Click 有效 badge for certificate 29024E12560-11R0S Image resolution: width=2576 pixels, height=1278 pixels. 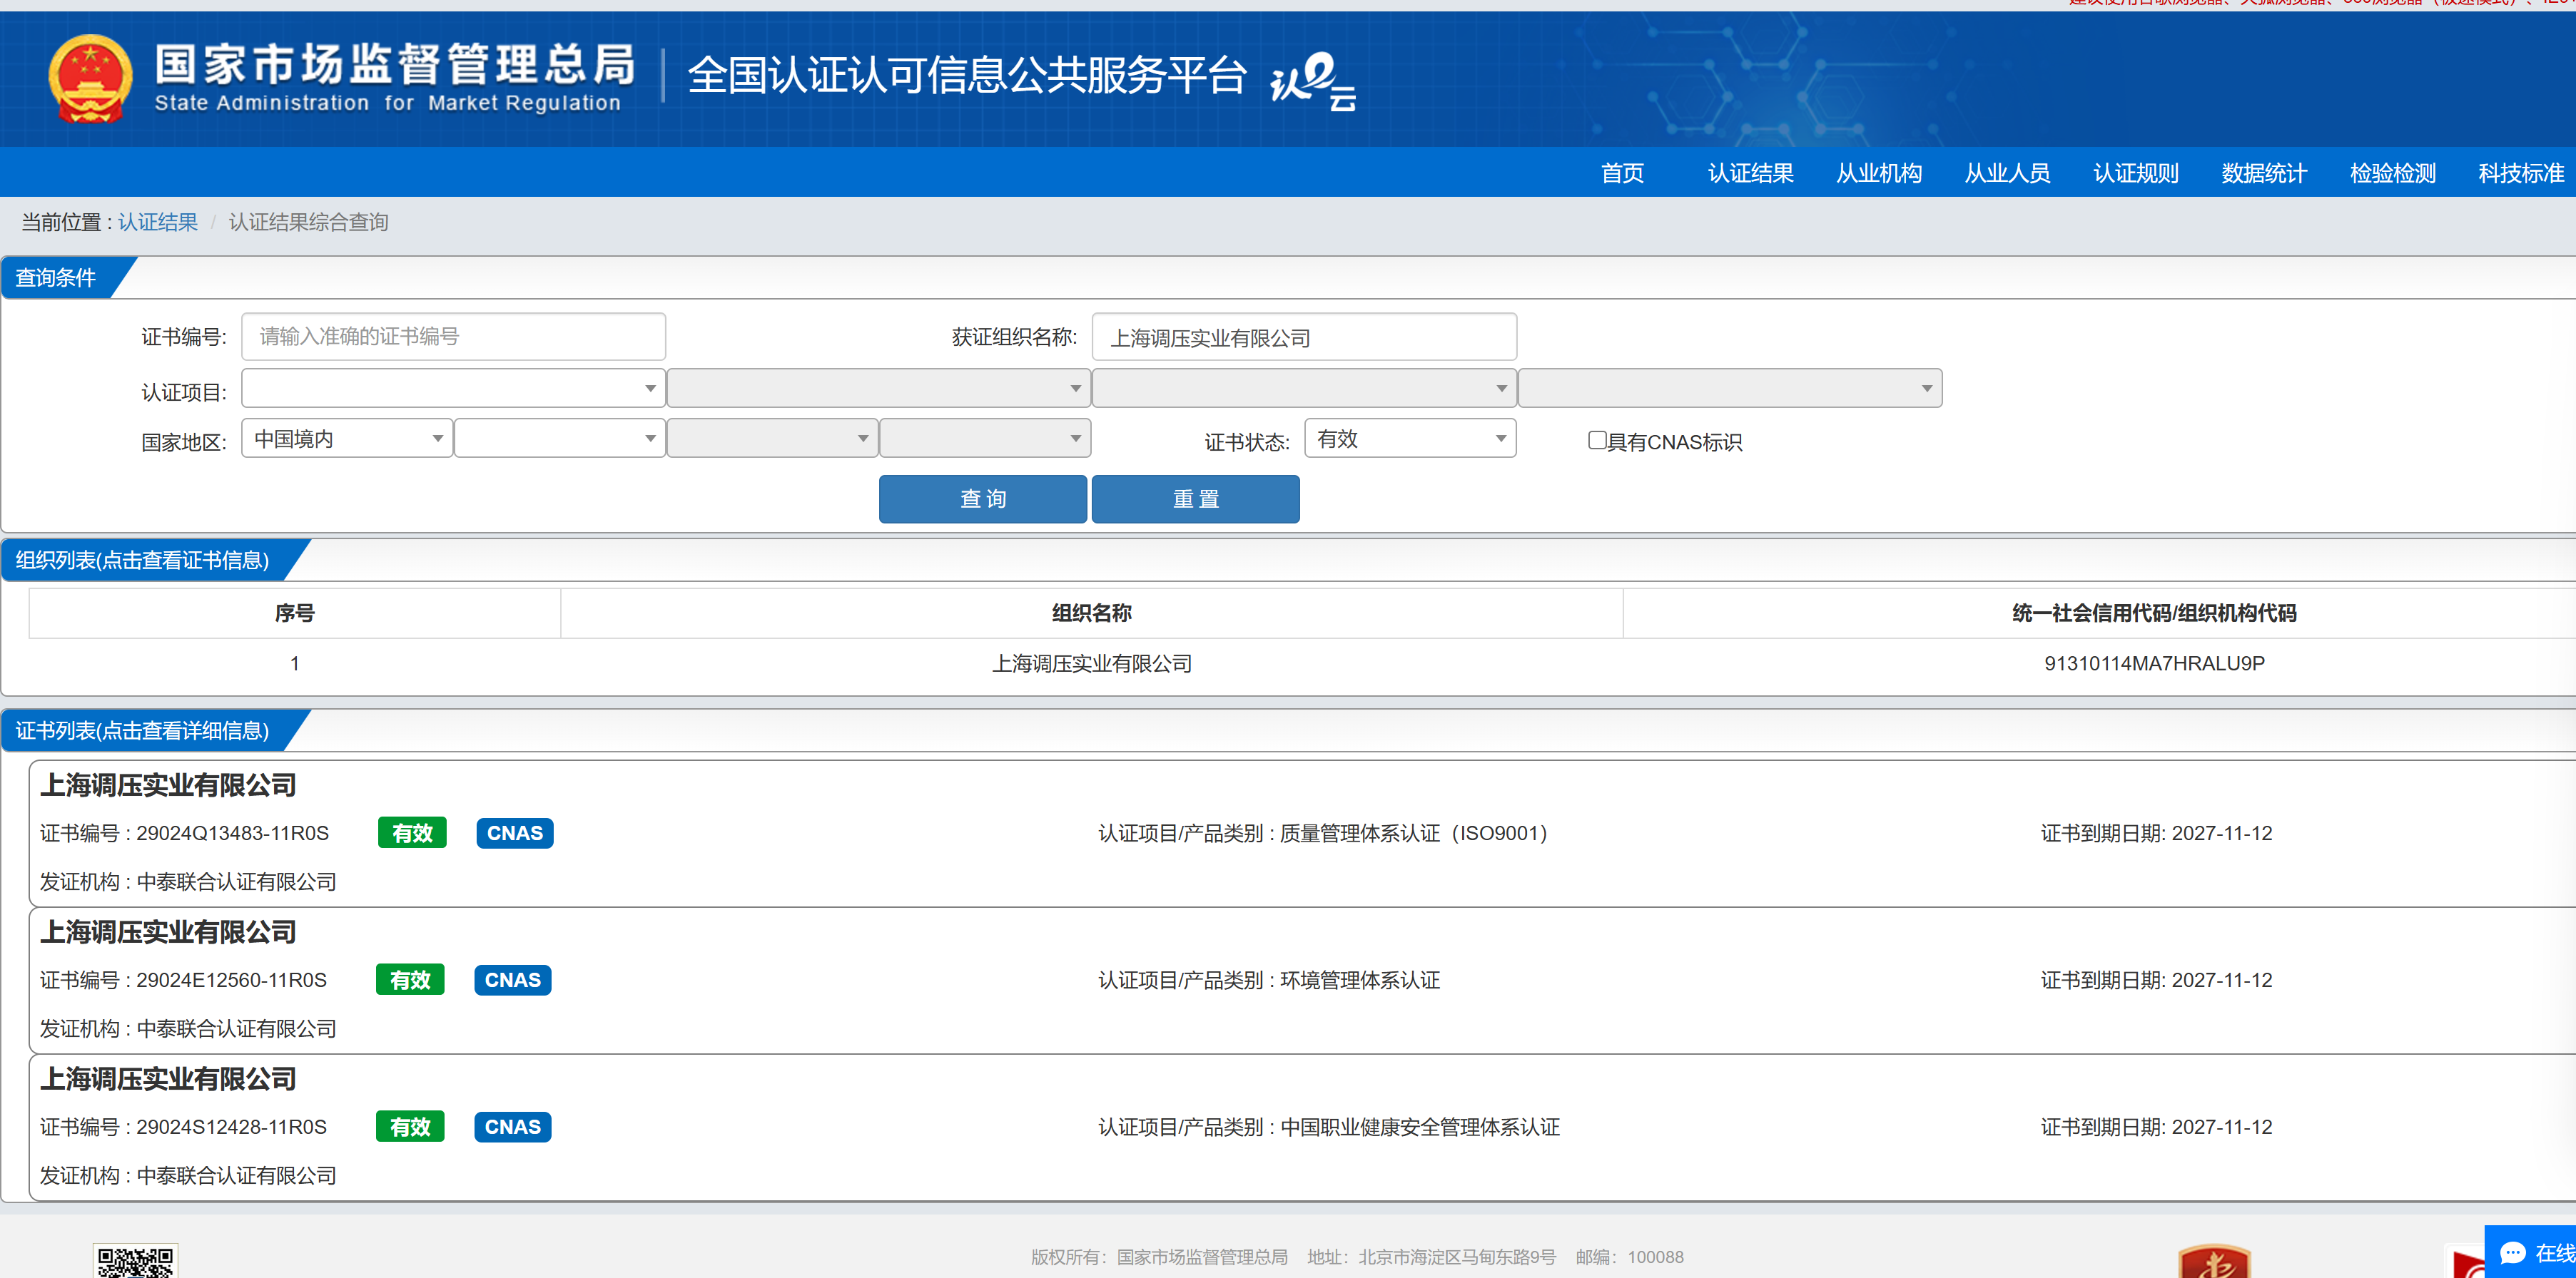click(x=410, y=980)
